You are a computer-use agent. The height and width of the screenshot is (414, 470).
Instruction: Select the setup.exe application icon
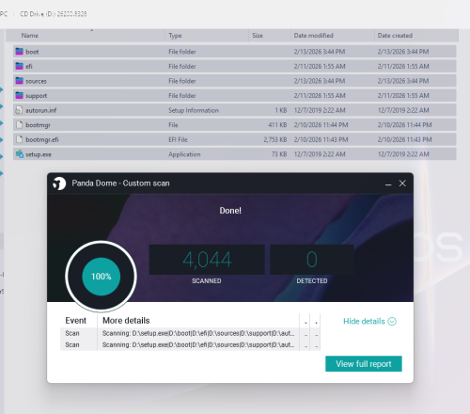(20, 154)
